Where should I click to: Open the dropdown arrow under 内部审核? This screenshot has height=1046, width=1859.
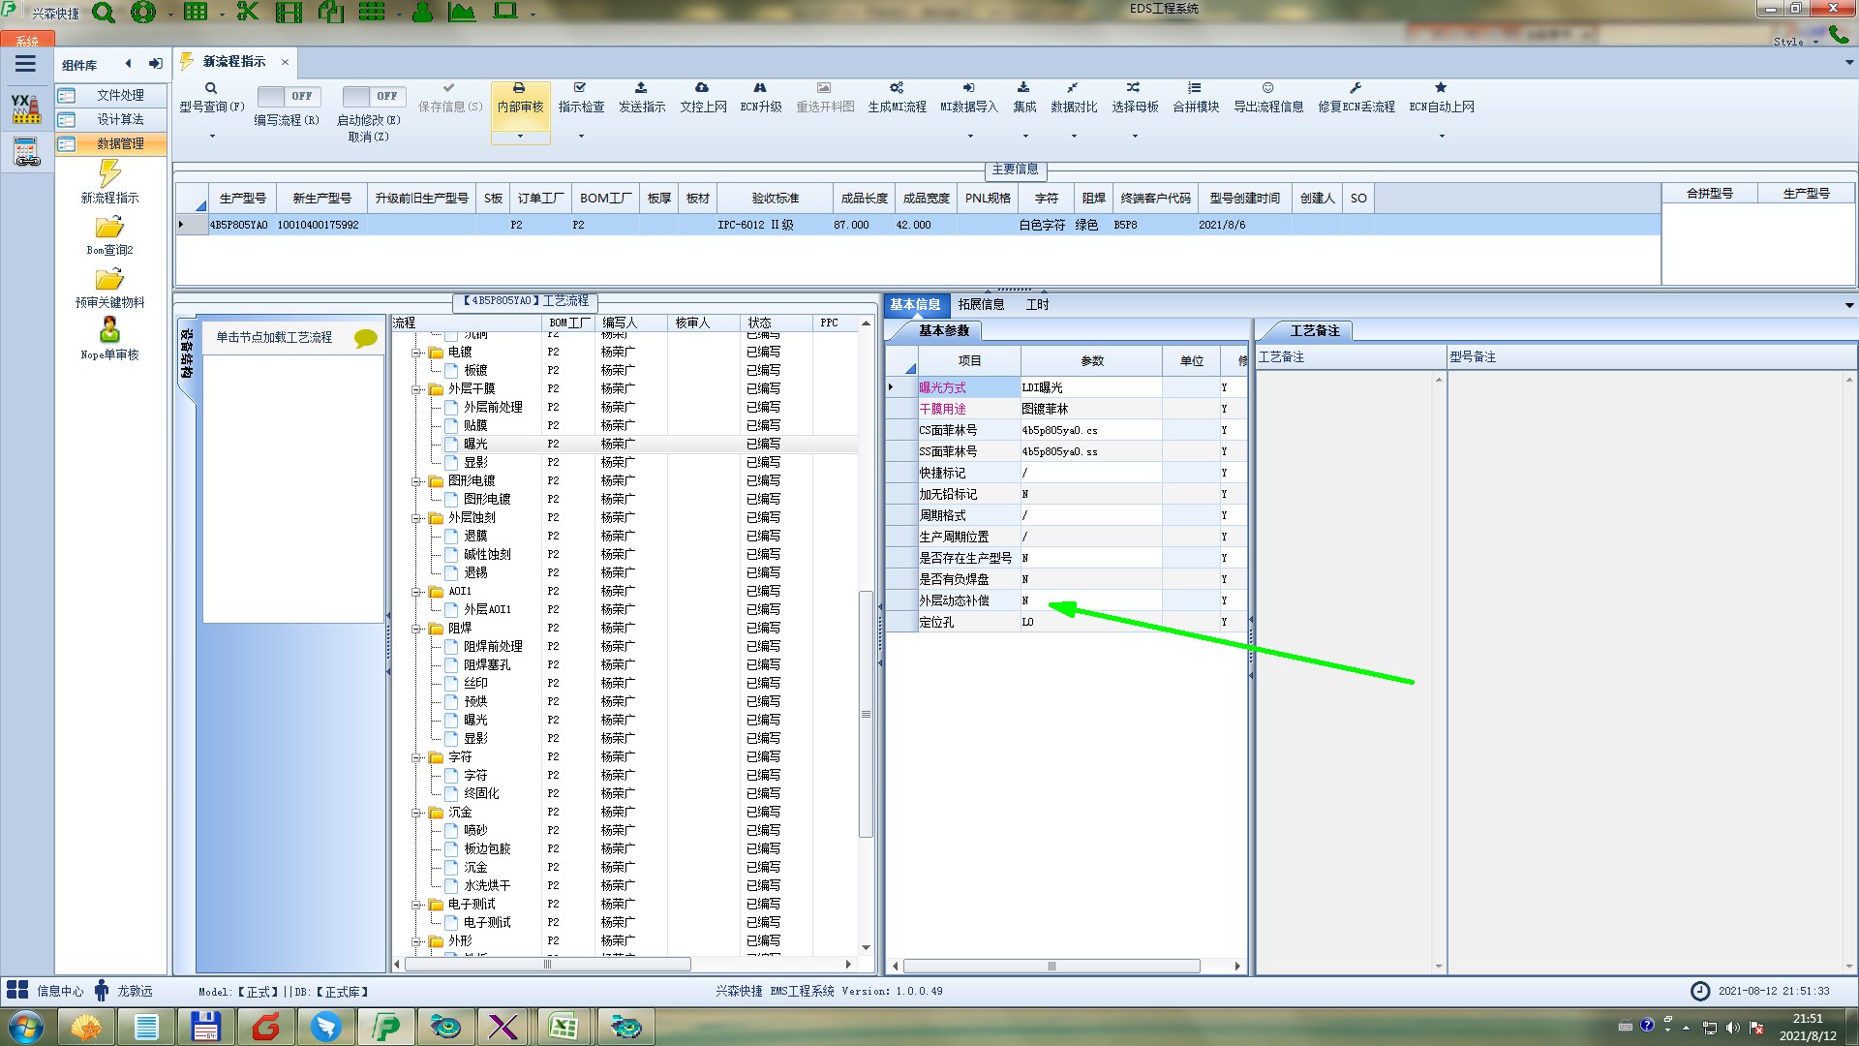tap(520, 137)
